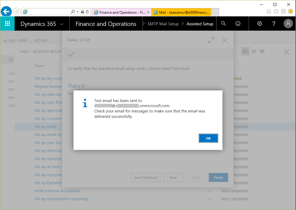Click the address bar search magnifier

(73, 12)
